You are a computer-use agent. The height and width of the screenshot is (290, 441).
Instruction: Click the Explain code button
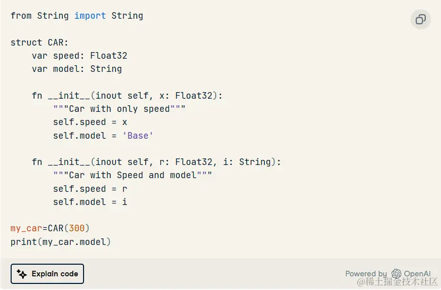click(x=47, y=274)
